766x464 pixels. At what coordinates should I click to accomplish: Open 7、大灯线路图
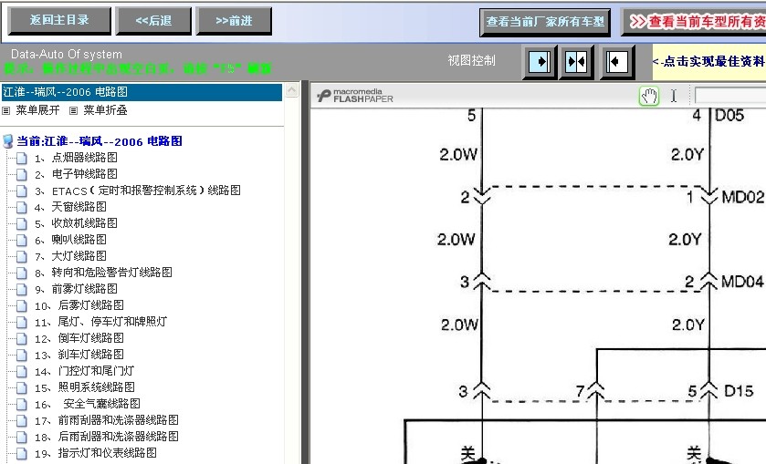[x=70, y=256]
